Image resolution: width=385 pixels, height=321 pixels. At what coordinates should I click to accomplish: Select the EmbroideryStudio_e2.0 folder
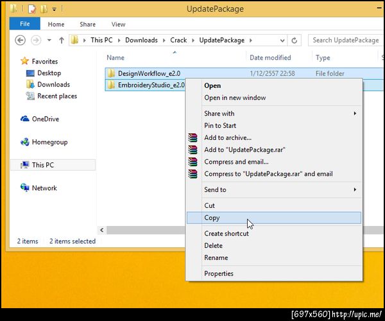tap(151, 85)
